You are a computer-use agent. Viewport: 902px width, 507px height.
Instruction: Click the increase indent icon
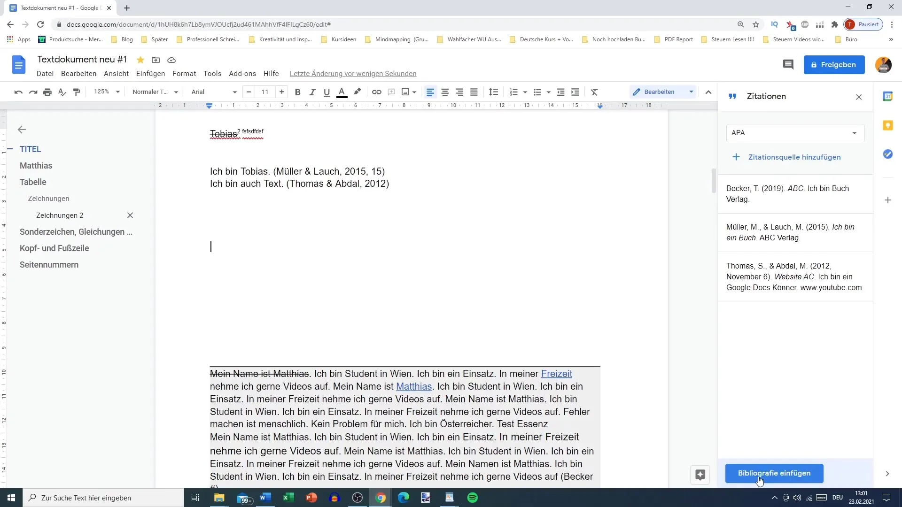coord(575,92)
